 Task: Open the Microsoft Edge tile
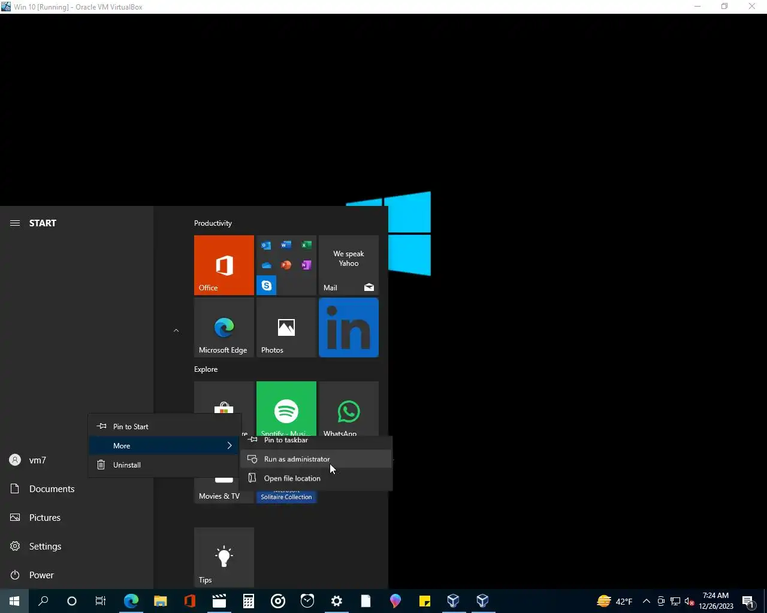[x=224, y=327]
